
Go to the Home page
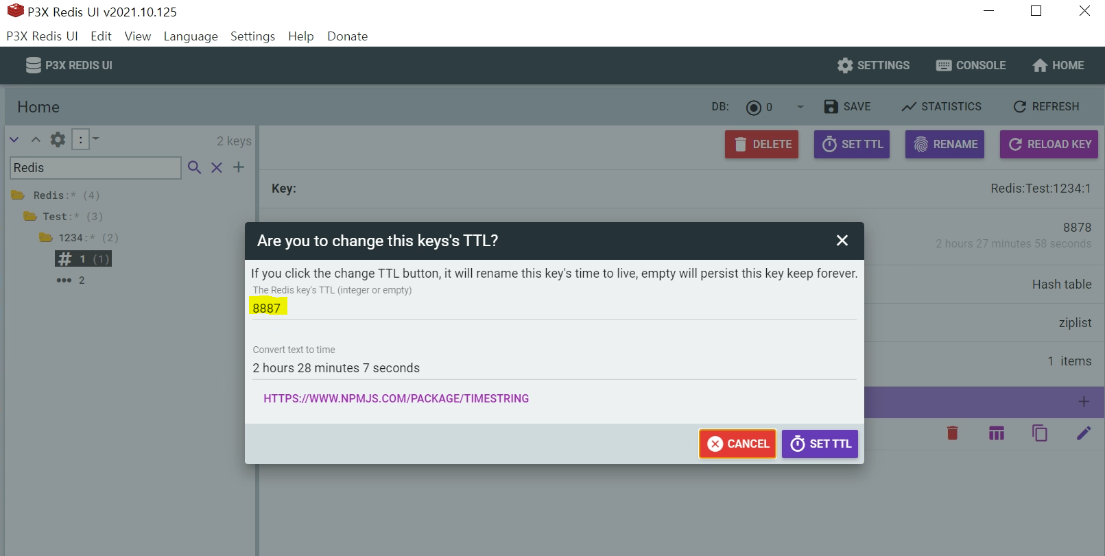[x=1058, y=65]
